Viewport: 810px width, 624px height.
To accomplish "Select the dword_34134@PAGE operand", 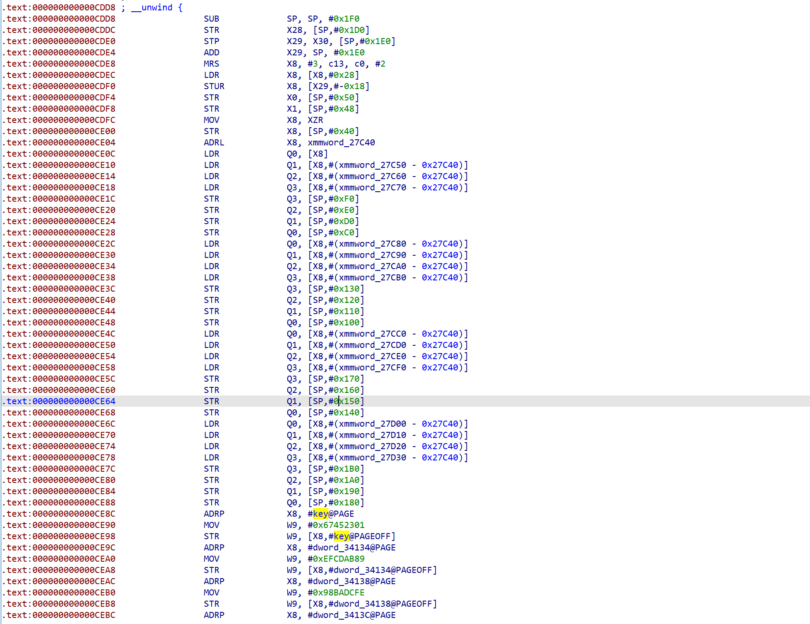I will click(x=354, y=548).
